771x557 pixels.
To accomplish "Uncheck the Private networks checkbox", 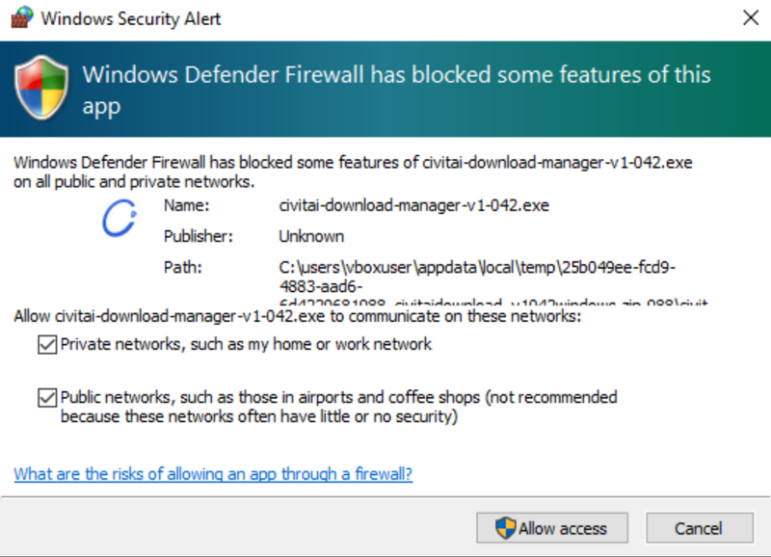I will click(x=47, y=345).
